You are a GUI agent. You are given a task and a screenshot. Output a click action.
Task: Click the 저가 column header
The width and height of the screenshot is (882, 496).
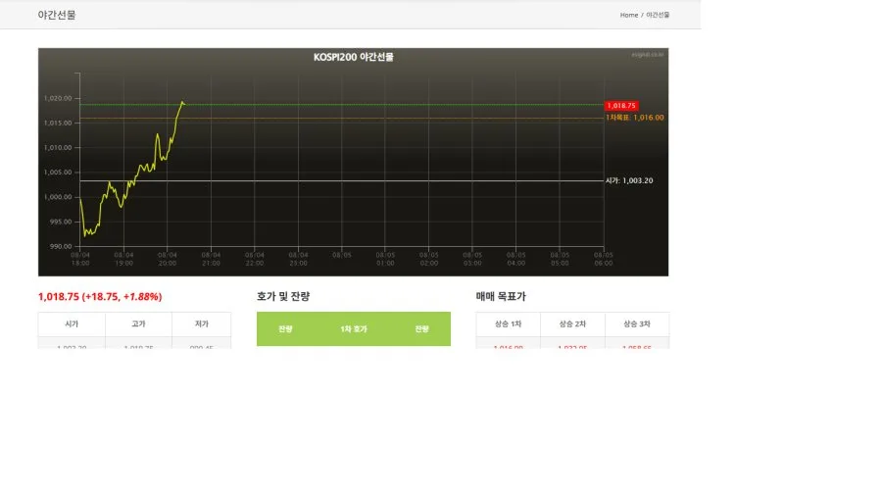201,323
